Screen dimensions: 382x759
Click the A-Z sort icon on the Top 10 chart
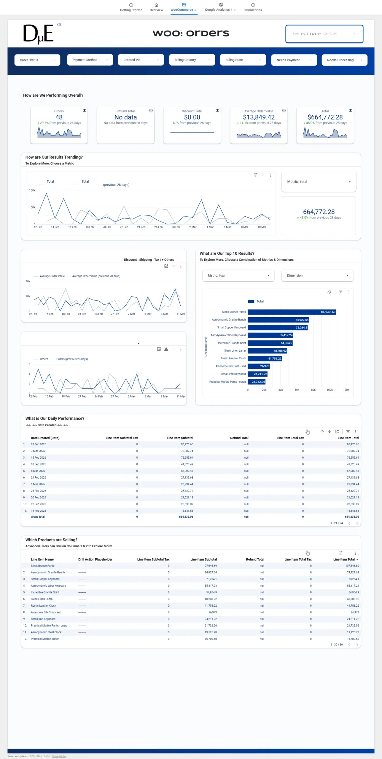(329, 292)
